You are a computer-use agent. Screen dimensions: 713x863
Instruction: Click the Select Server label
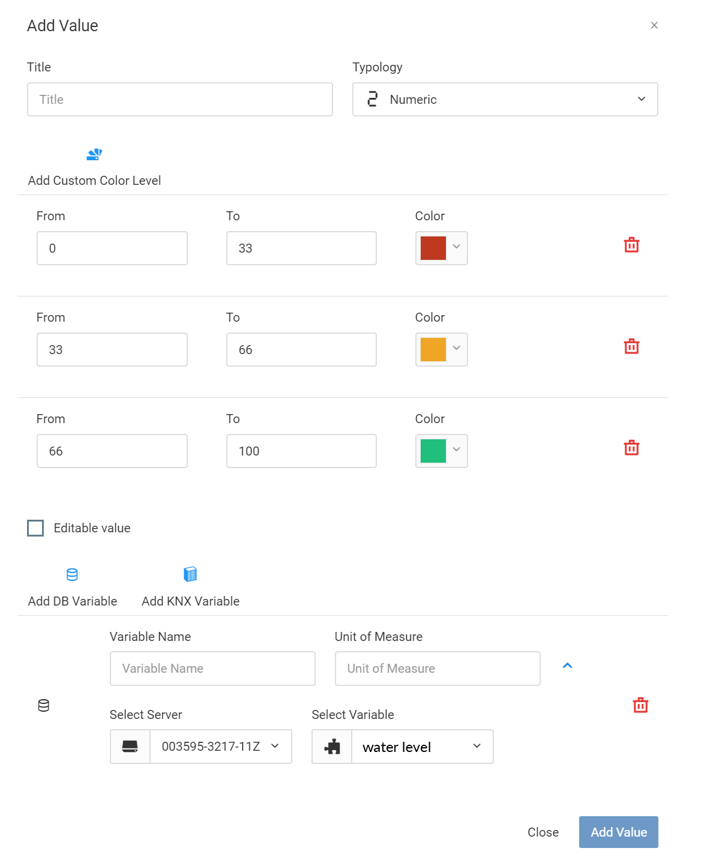[x=146, y=715]
